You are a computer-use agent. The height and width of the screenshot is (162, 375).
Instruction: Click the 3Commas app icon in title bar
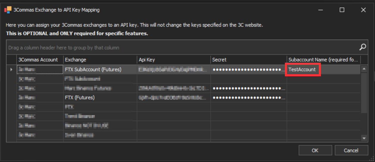[8, 10]
